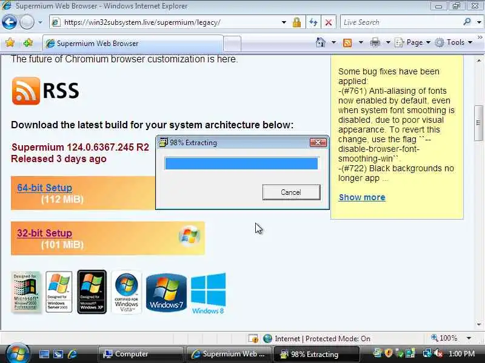
Task: Click the Windows 8 logo badge
Action: tap(208, 293)
